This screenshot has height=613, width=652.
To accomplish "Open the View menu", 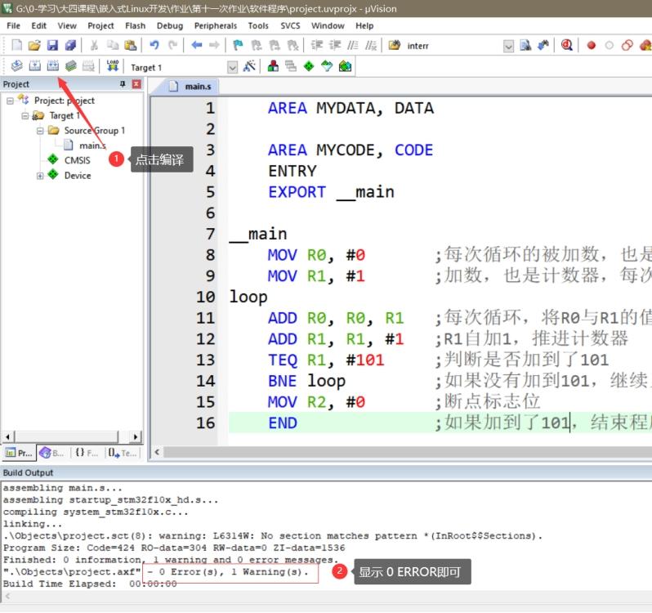I will (67, 25).
